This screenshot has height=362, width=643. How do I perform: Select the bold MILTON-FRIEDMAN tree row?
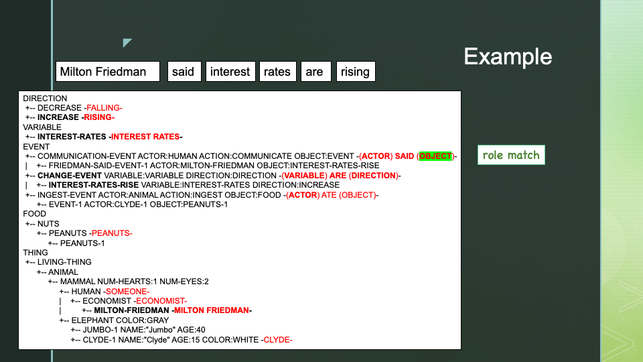[167, 310]
